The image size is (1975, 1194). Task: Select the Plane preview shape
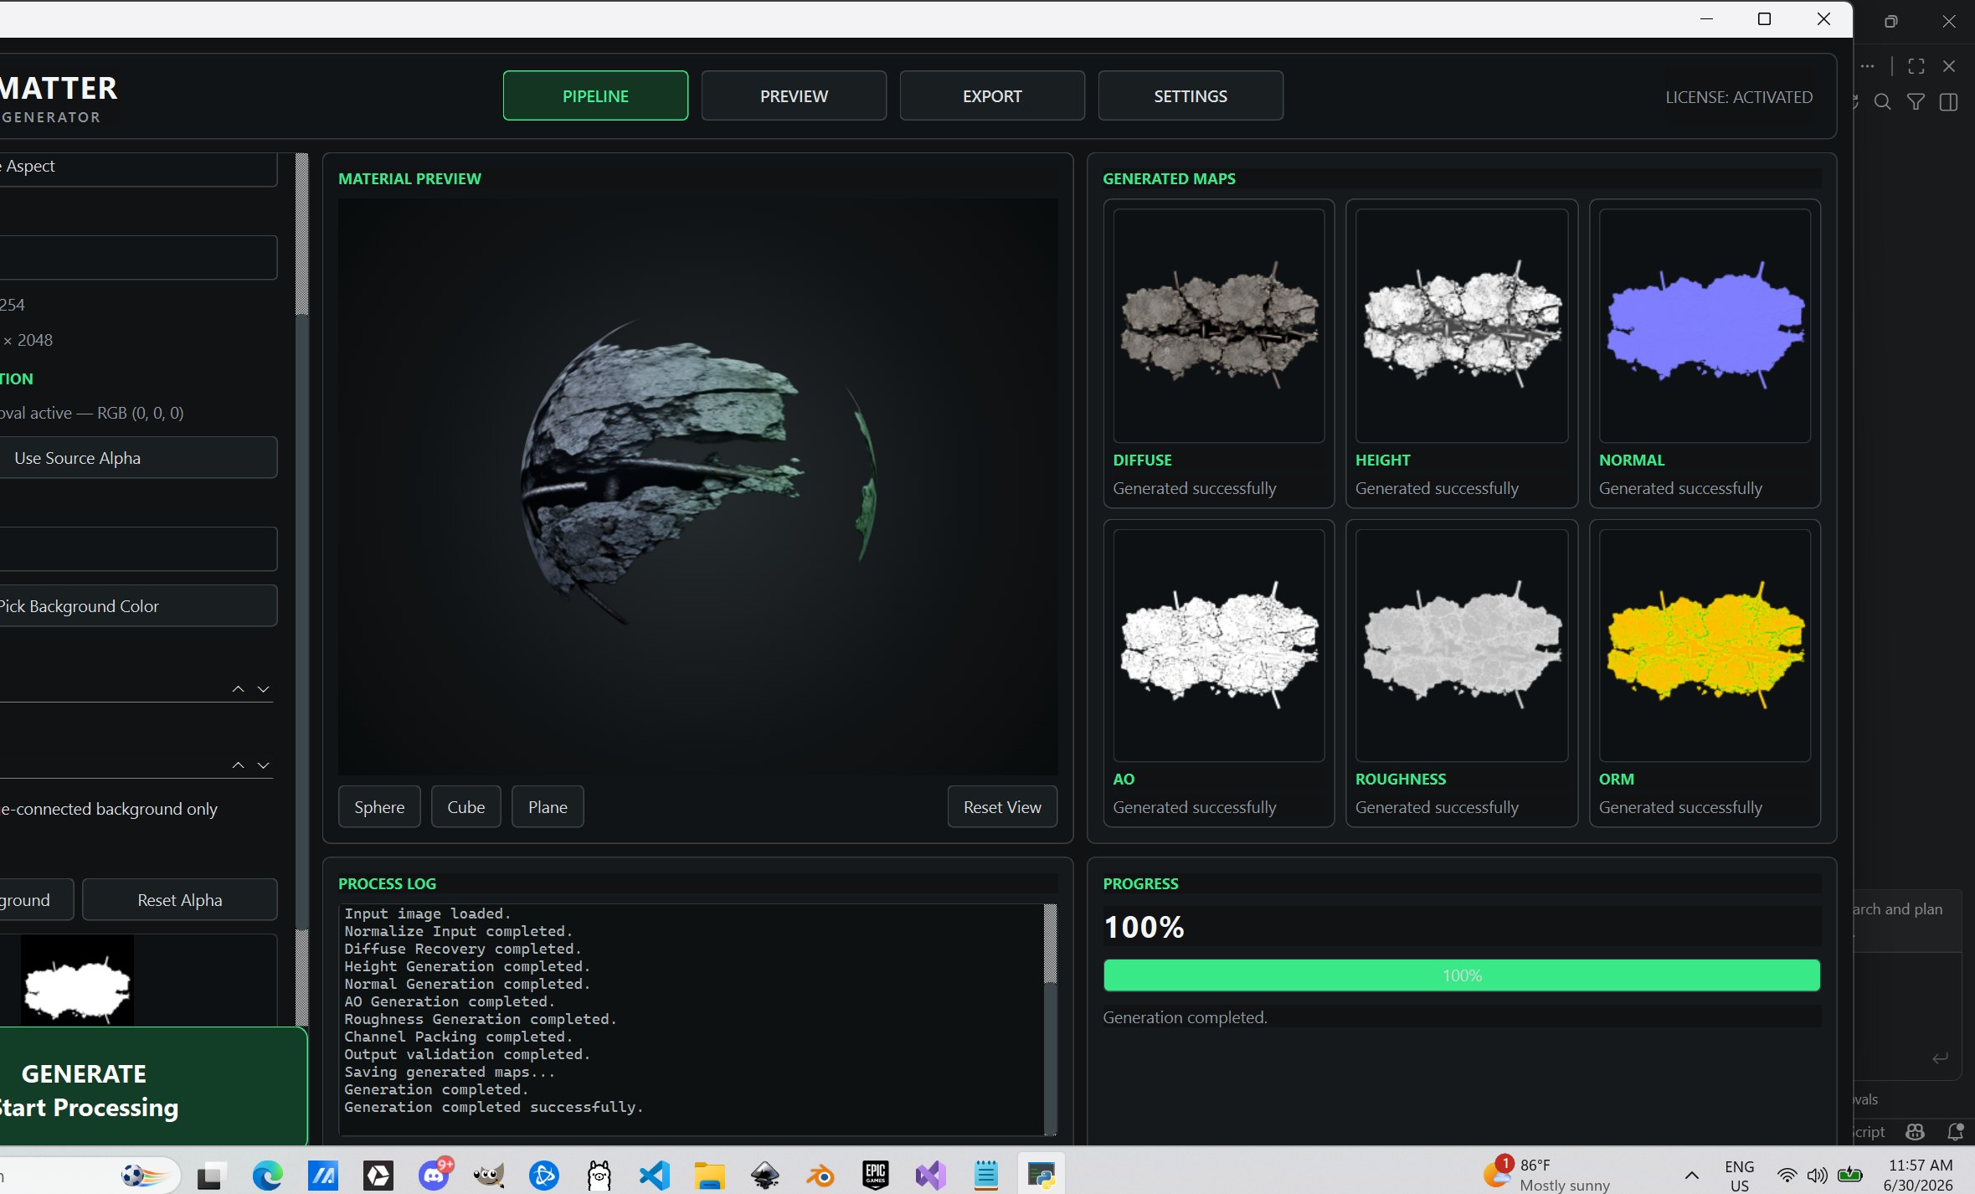[548, 806]
